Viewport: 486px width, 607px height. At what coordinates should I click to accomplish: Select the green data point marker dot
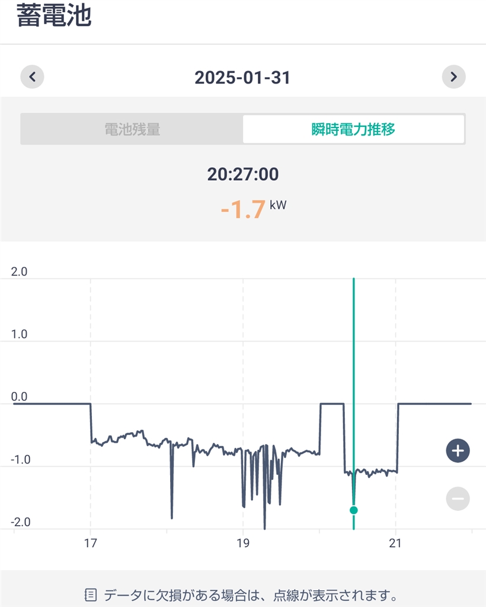pyautogui.click(x=354, y=510)
